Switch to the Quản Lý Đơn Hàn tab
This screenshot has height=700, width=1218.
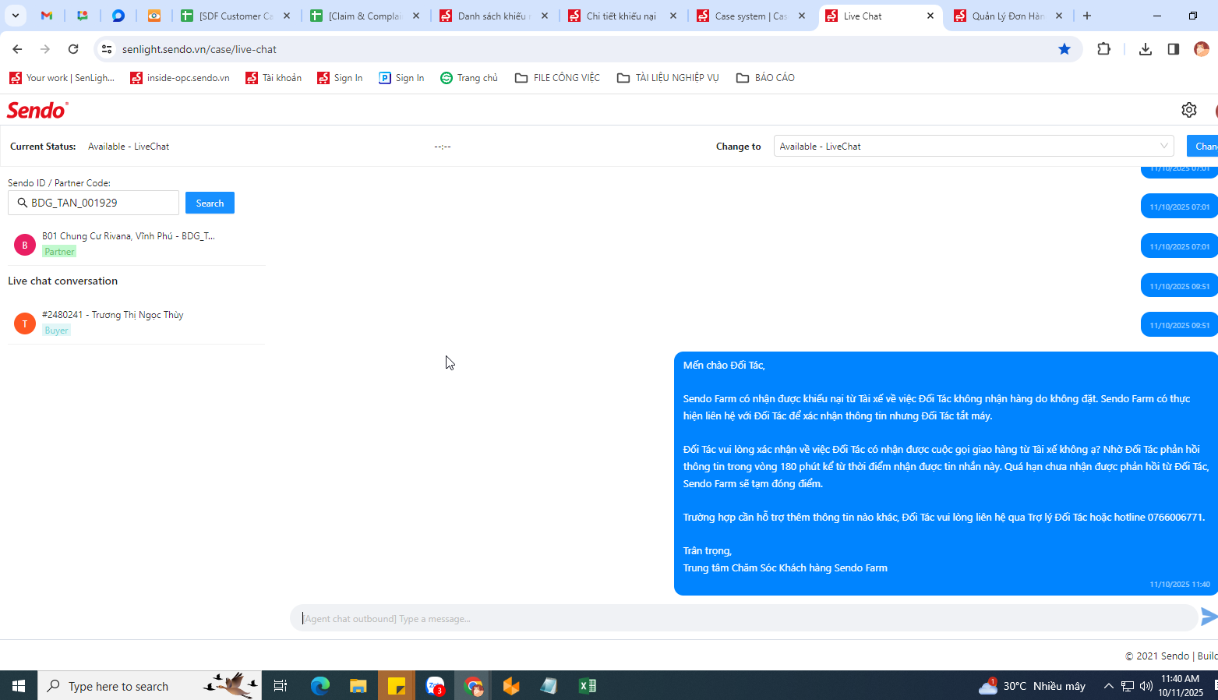(1008, 16)
